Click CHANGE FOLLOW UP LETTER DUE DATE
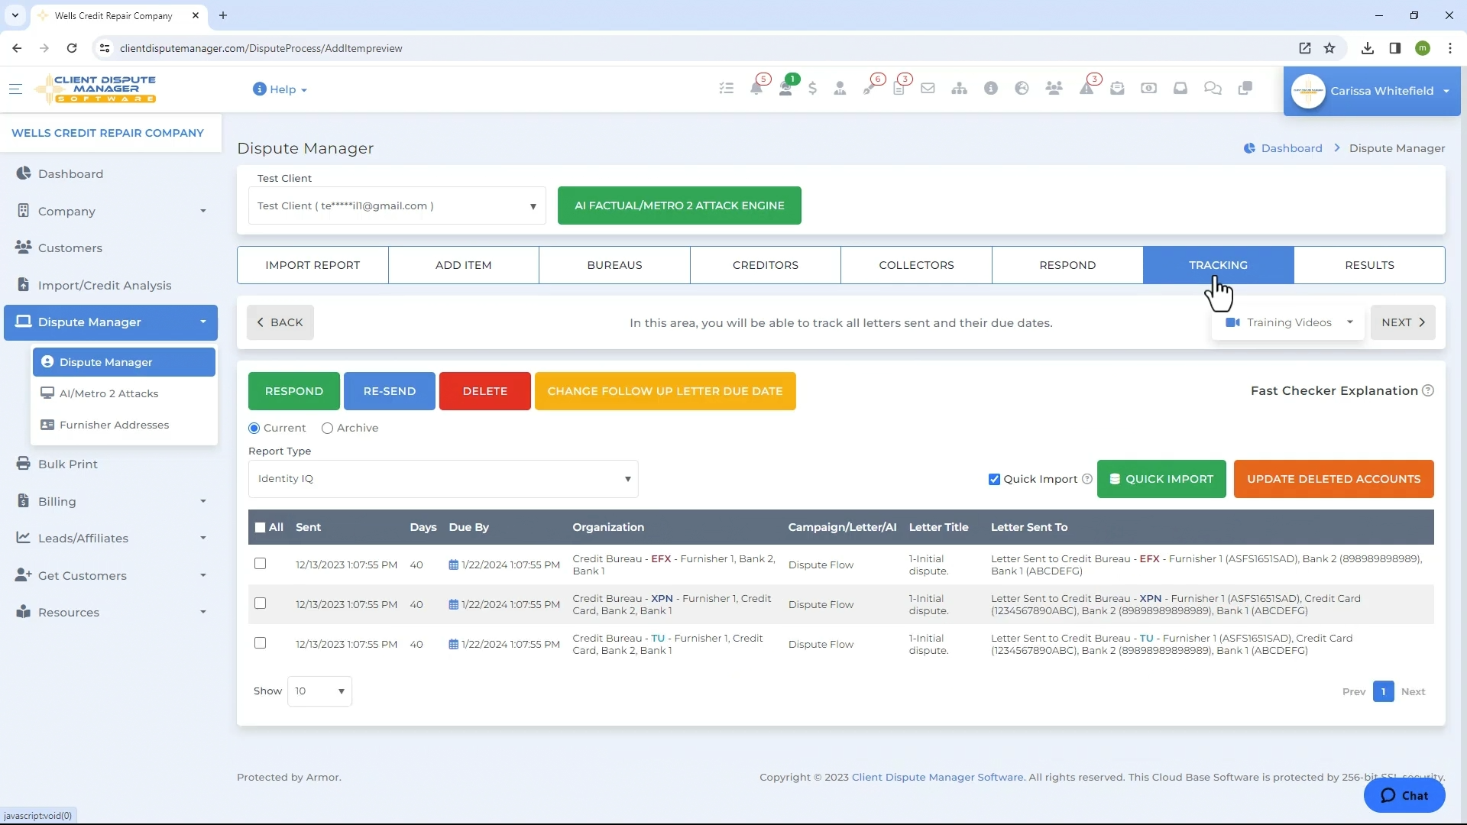 [x=665, y=391]
